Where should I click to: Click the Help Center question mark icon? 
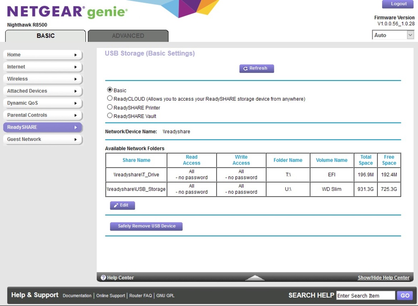point(103,277)
